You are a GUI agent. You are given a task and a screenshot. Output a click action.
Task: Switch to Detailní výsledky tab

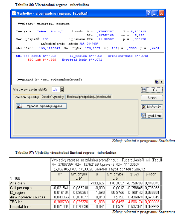click(53, 97)
